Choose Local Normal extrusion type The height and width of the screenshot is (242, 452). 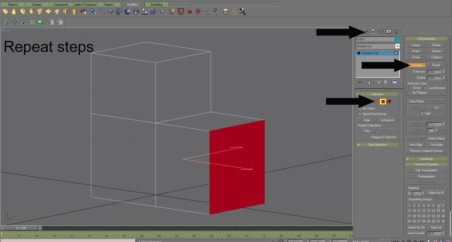coord(425,88)
